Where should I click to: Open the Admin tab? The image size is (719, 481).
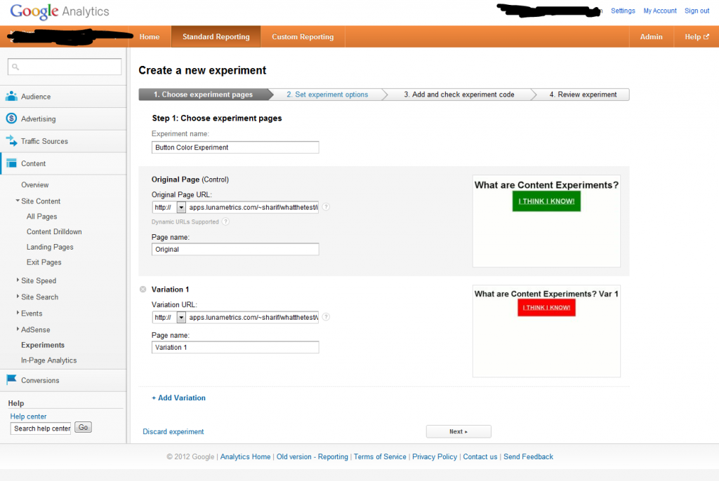pos(651,36)
